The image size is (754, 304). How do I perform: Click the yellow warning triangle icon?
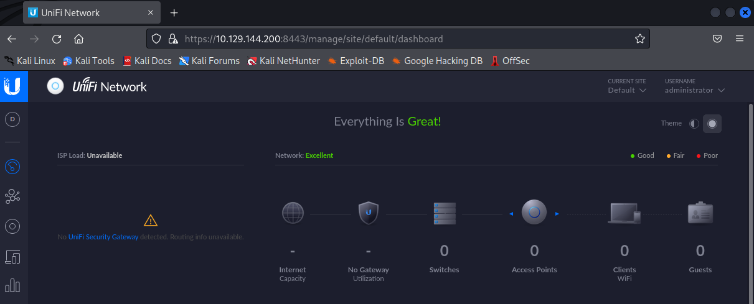[151, 220]
